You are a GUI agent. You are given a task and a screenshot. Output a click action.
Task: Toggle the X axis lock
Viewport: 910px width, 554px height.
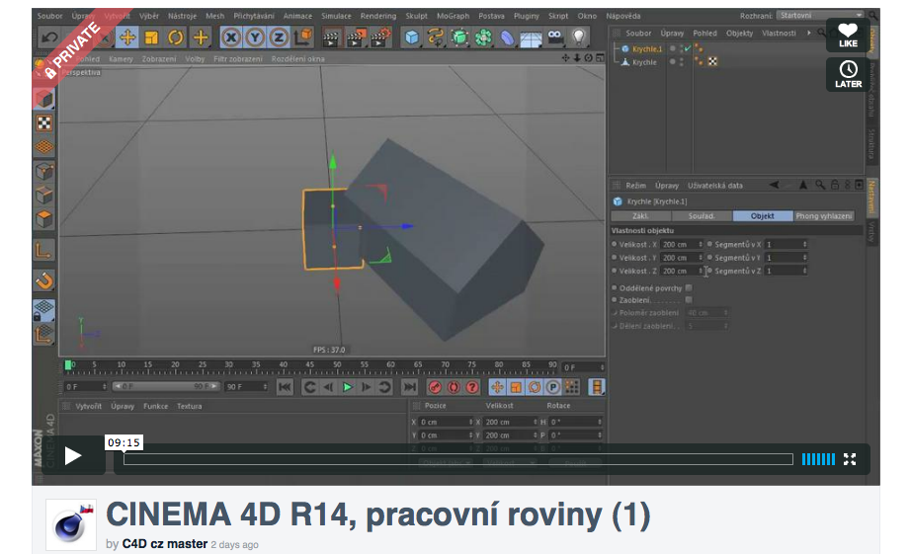[231, 38]
